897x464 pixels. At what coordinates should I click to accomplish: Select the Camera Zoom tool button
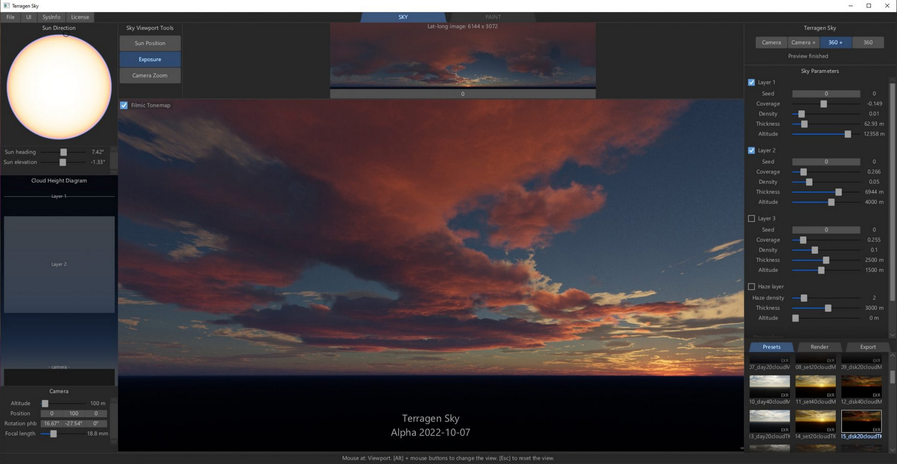click(150, 76)
